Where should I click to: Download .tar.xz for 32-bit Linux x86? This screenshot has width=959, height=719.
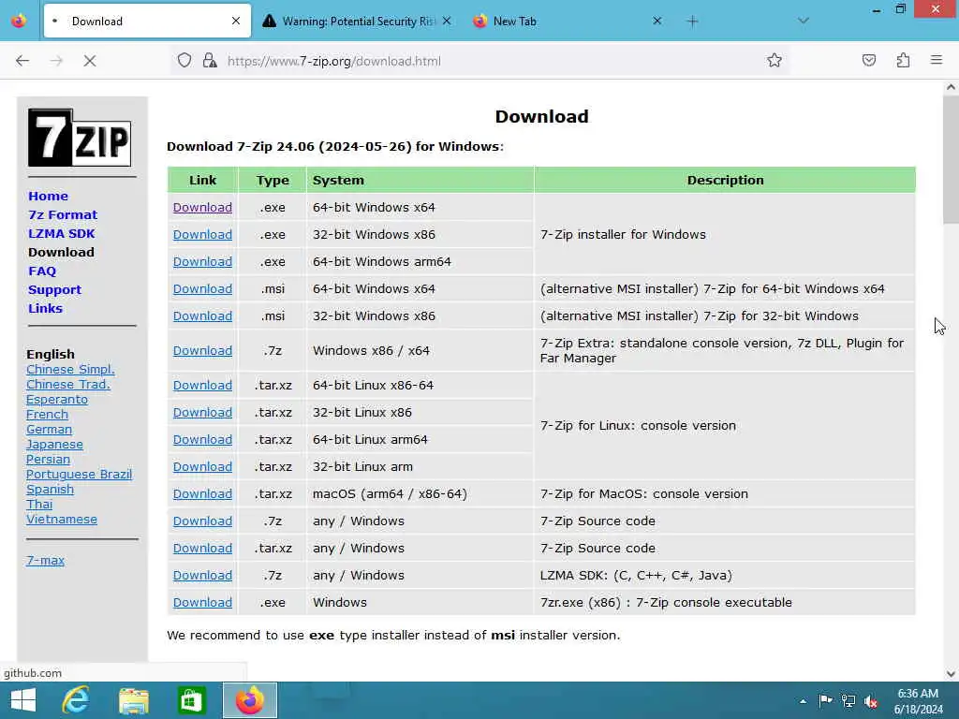pyautogui.click(x=202, y=413)
